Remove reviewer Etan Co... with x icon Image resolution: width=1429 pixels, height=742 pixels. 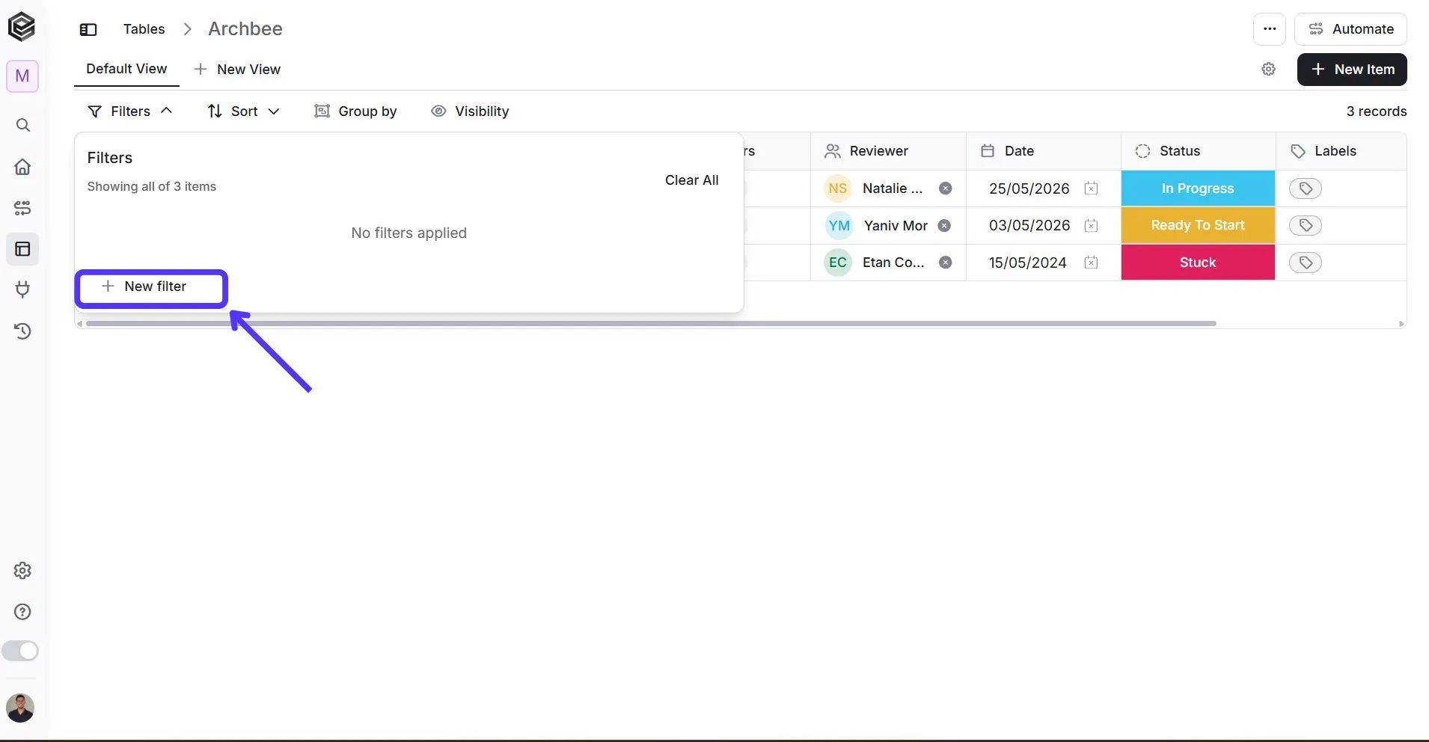(x=946, y=263)
